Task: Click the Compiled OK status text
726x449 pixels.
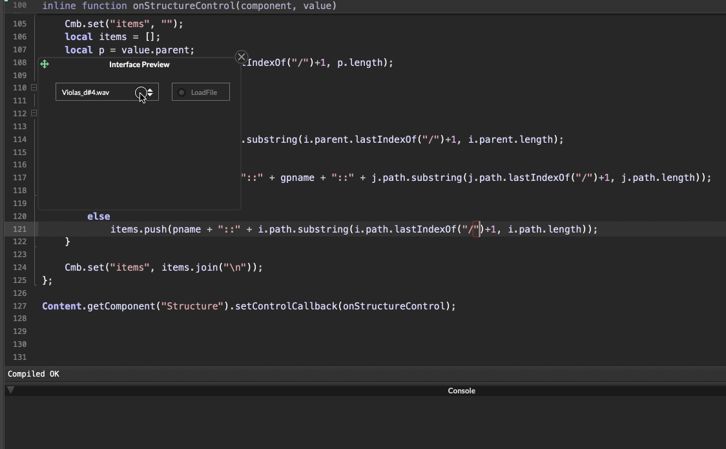Action: [x=34, y=374]
